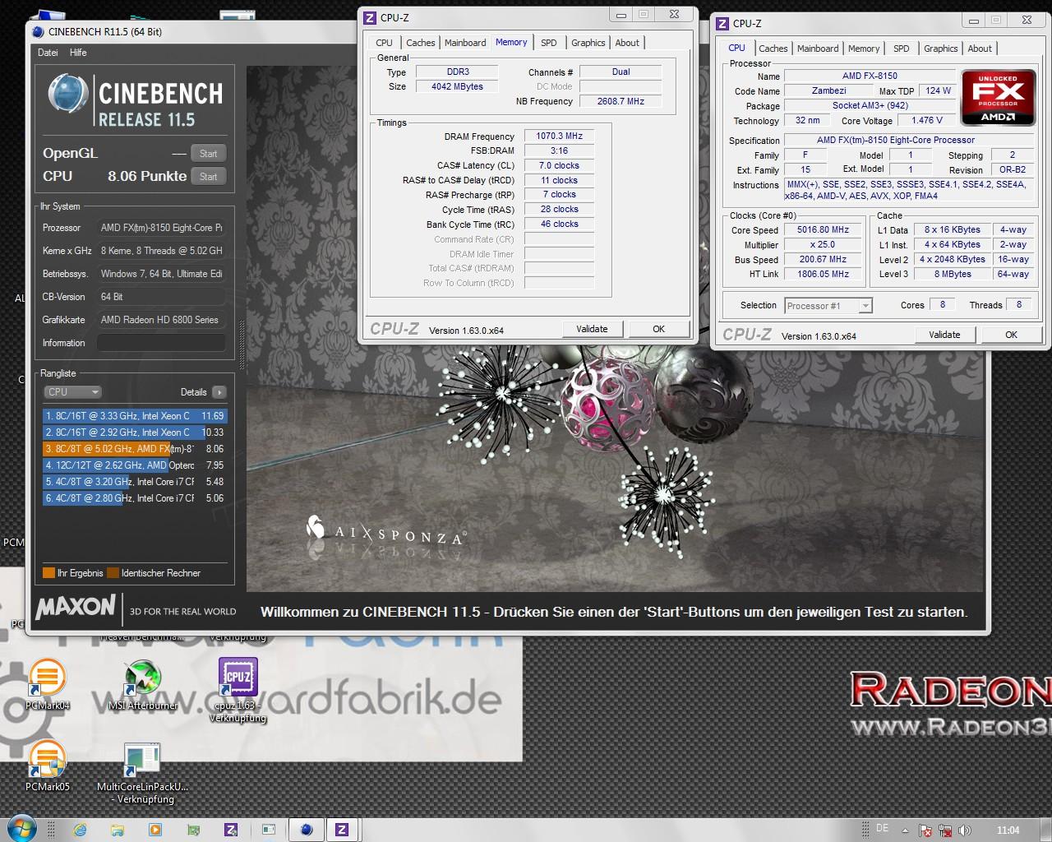Click Cinebench title bar icon
Image resolution: width=1052 pixels, height=842 pixels.
click(37, 32)
